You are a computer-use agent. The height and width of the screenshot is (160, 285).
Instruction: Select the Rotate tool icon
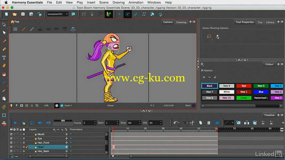(128, 14)
